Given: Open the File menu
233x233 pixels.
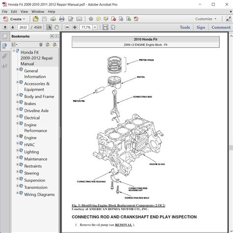Looking at the screenshot, I should (4, 12).
